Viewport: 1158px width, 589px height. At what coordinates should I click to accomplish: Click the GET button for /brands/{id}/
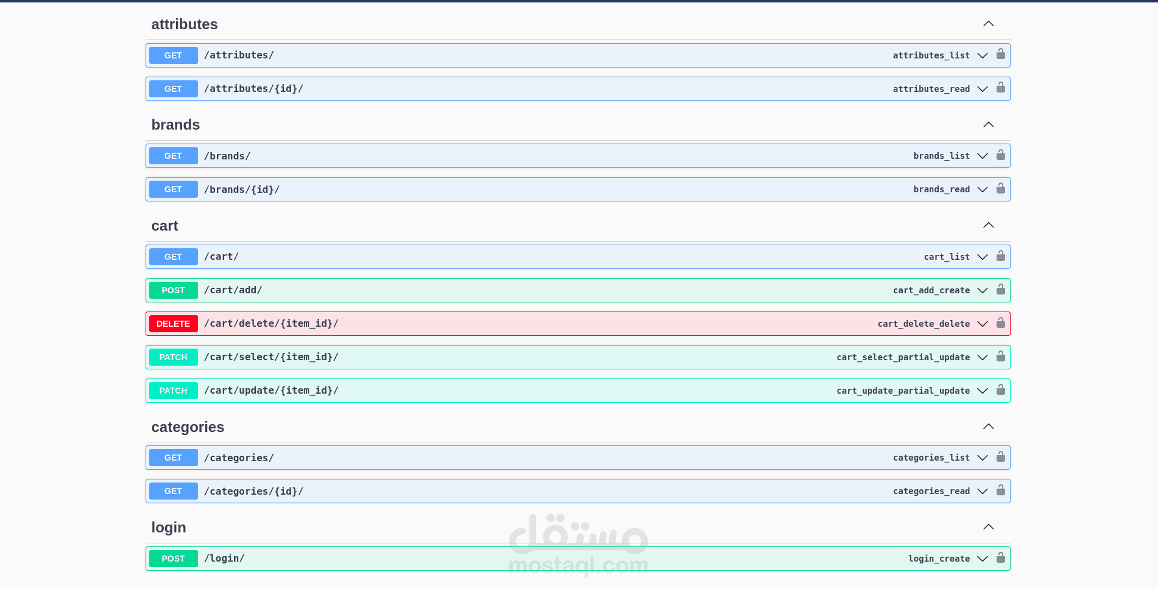point(174,189)
